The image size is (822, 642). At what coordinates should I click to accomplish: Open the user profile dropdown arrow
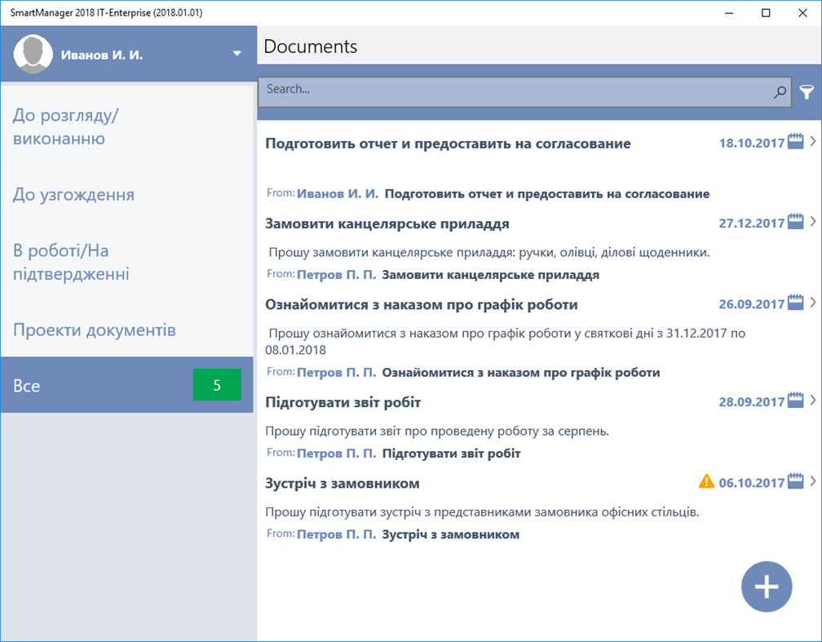237,52
